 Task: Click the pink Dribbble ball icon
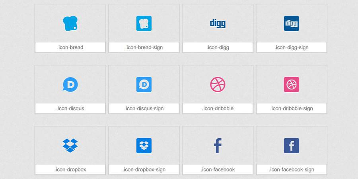[x=218, y=84]
